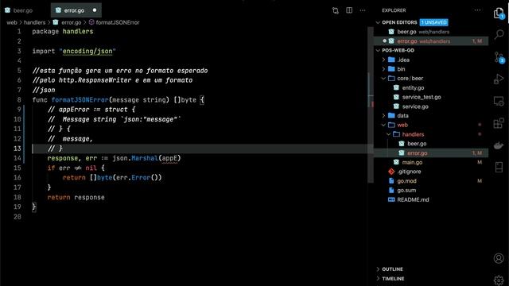The image size is (509, 286).
Task: Open the Accounts menu icon
Action: pos(499,258)
